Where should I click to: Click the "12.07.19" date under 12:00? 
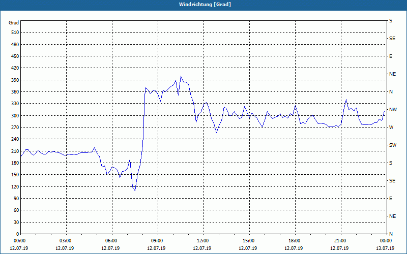(x=202, y=248)
